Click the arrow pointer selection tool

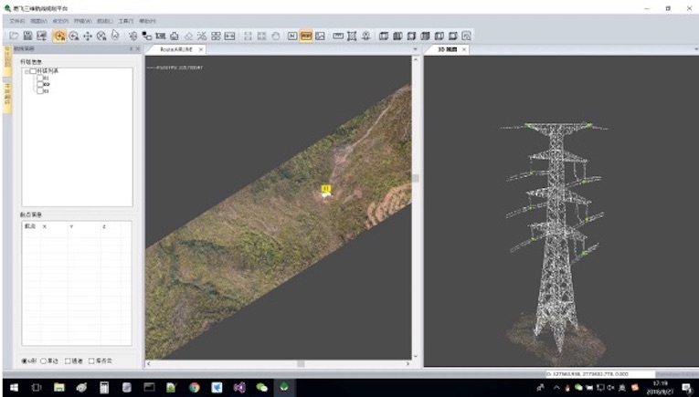coord(115,36)
